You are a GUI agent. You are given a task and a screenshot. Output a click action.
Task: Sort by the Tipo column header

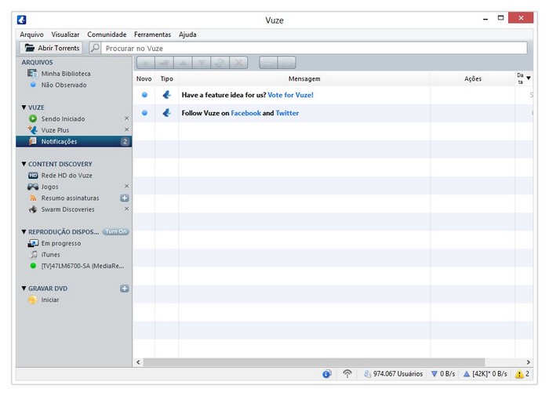(x=166, y=78)
